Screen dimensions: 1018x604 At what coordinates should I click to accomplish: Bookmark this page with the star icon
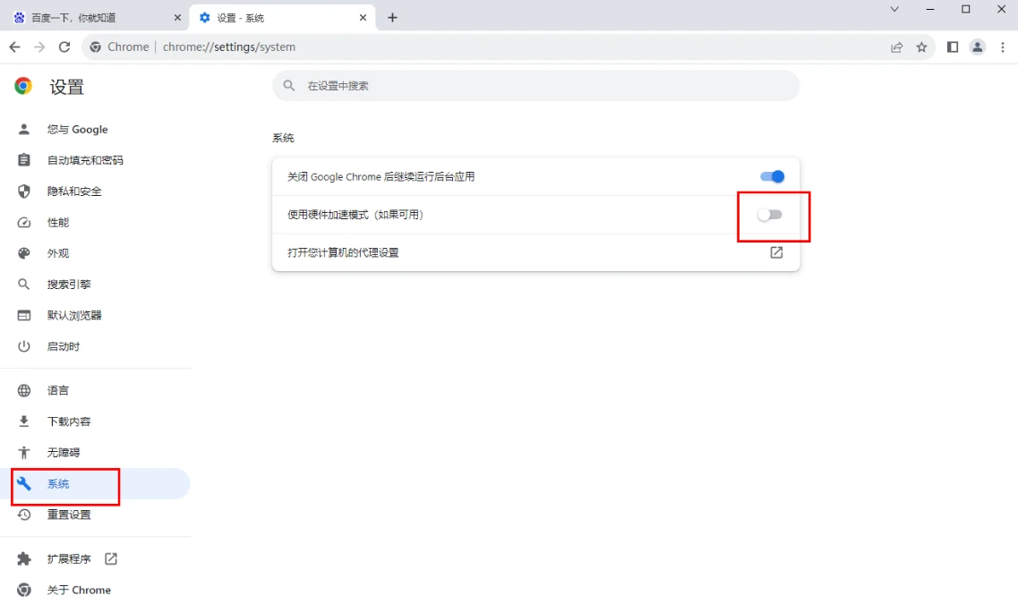point(921,47)
